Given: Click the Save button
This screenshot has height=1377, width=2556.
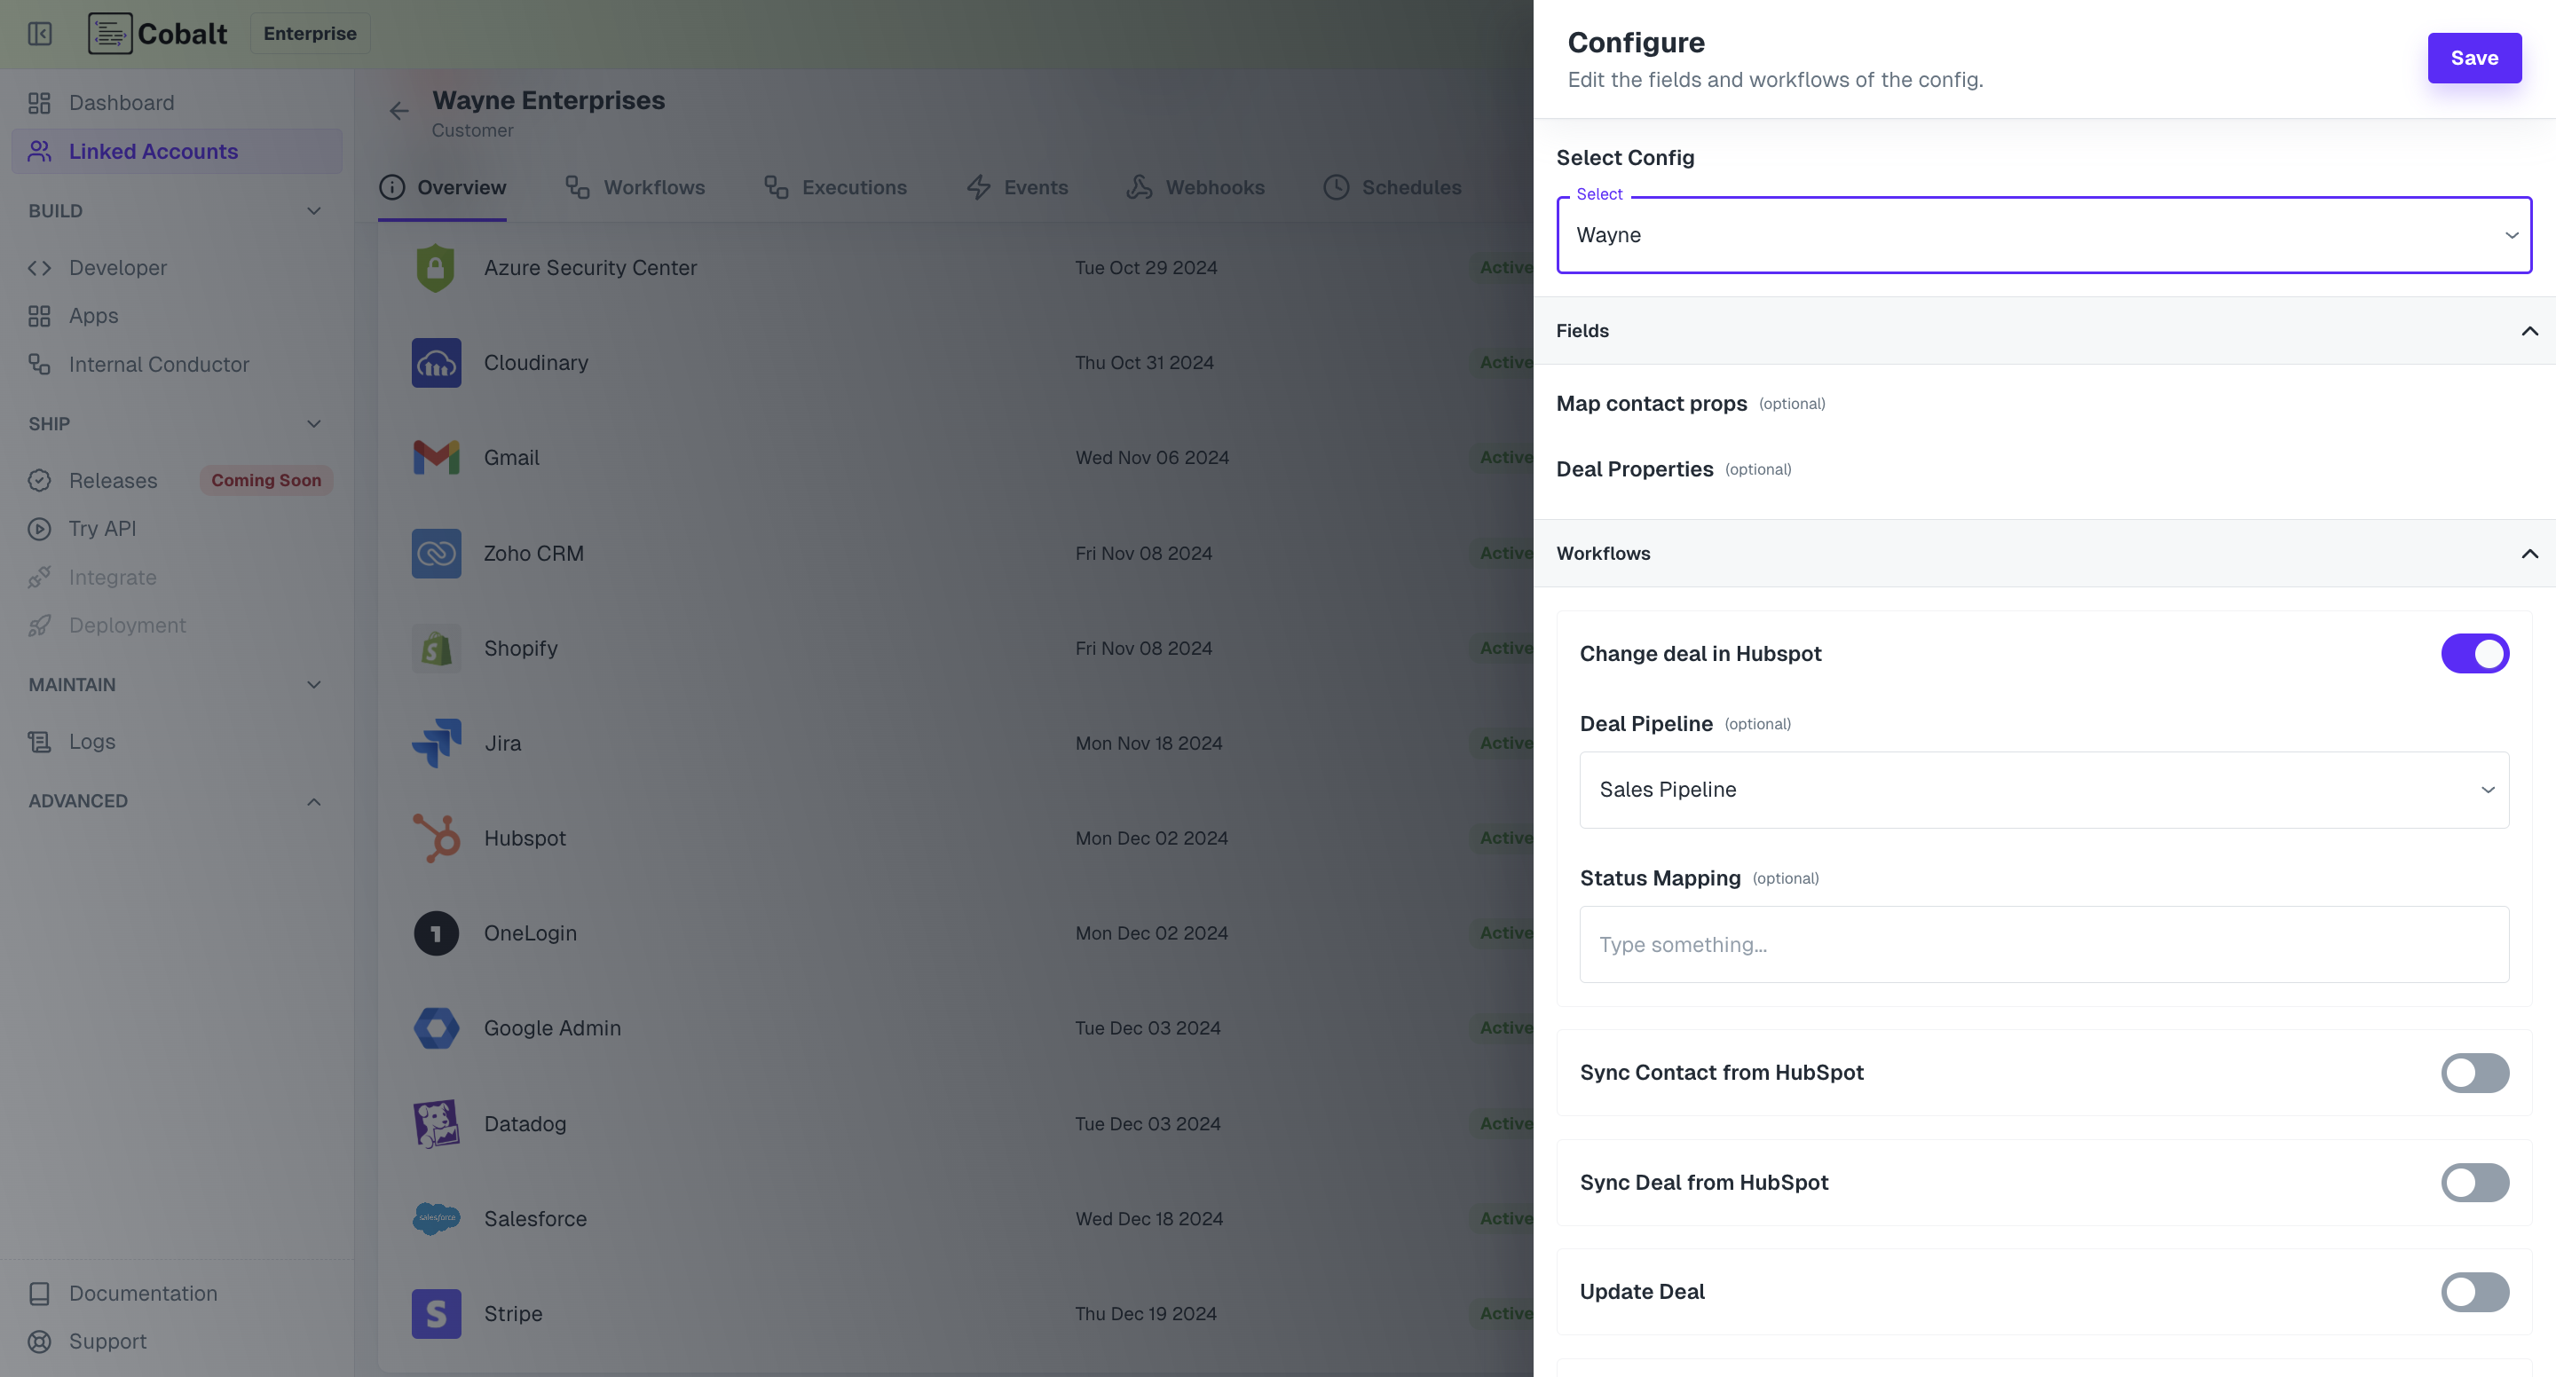Looking at the screenshot, I should point(2473,58).
